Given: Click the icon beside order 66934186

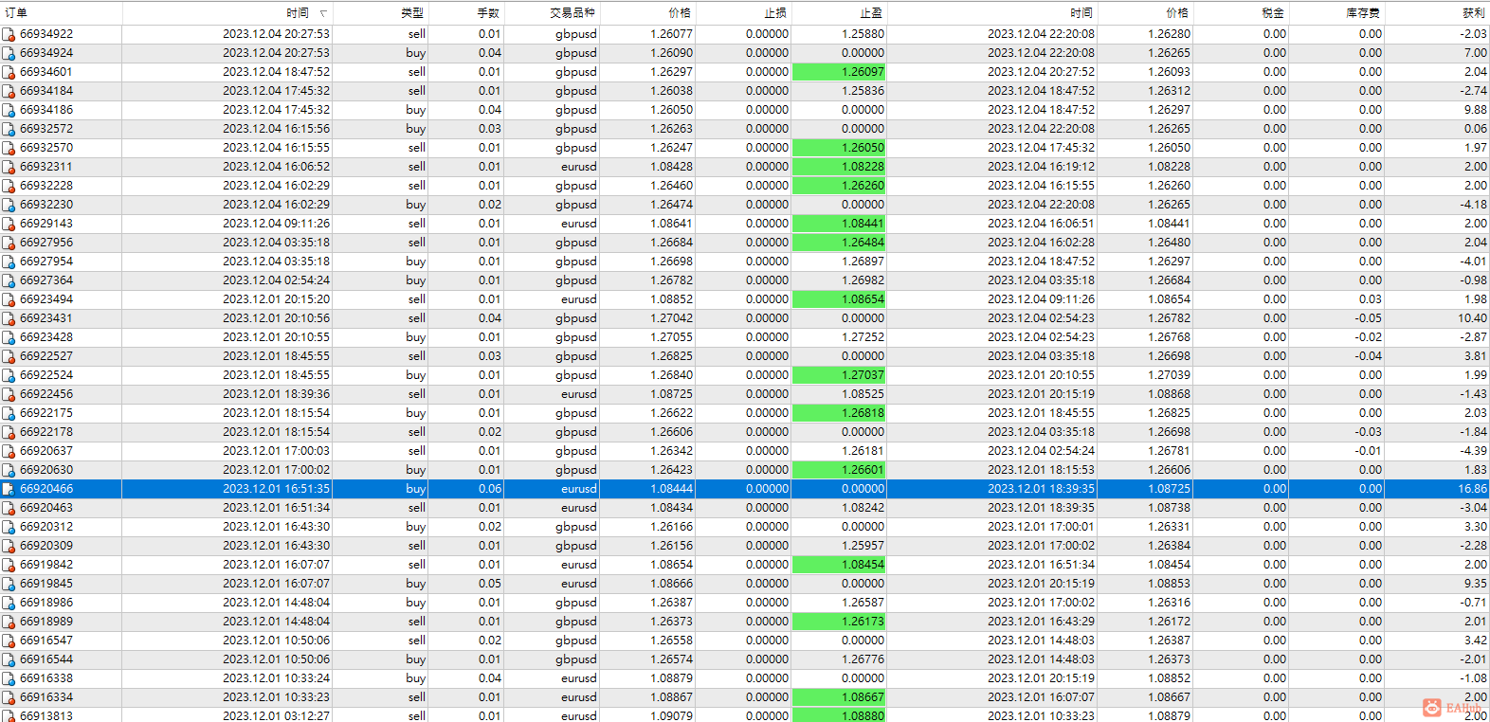Looking at the screenshot, I should click(9, 110).
